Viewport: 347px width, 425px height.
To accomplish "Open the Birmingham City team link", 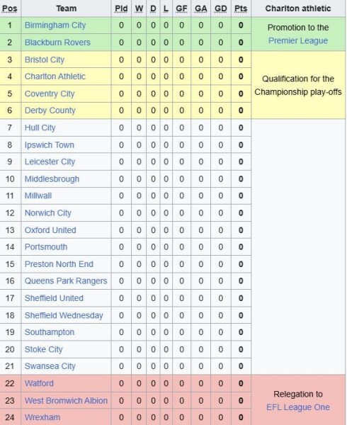I will tap(55, 25).
